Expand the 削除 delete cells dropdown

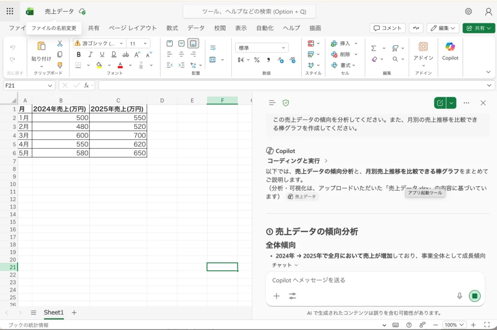pyautogui.click(x=356, y=54)
